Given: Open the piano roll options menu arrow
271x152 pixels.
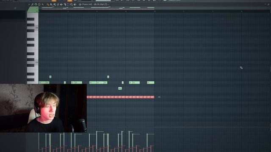Looking at the screenshot, I should (29, 5).
